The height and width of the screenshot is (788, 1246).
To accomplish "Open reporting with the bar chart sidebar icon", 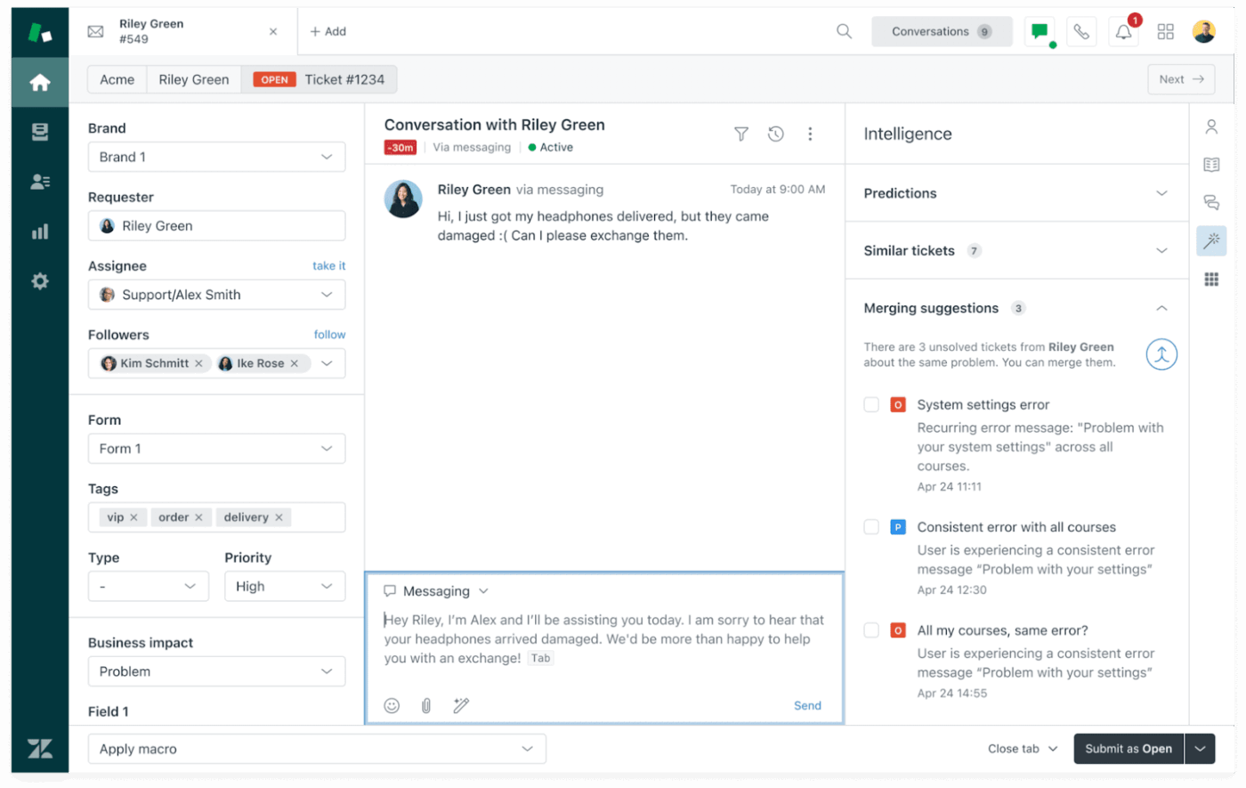I will coord(39,231).
